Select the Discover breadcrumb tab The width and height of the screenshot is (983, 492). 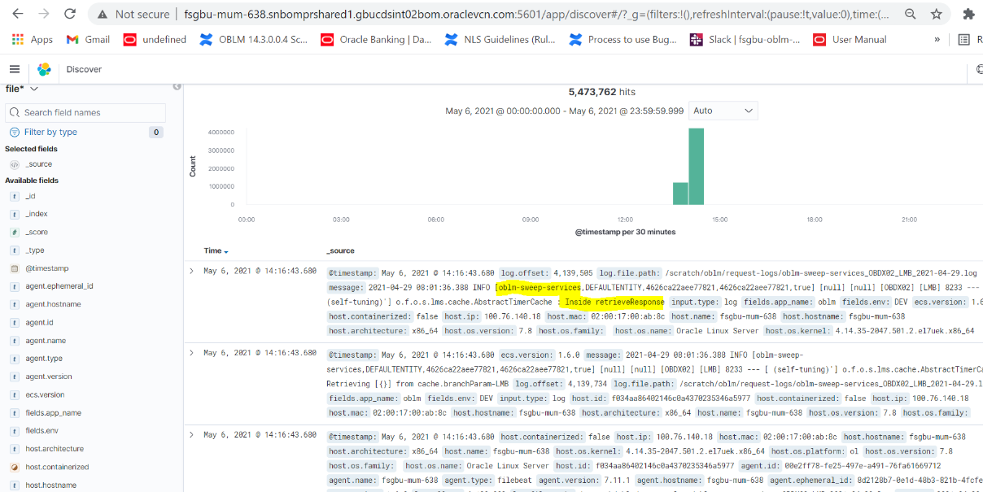84,69
